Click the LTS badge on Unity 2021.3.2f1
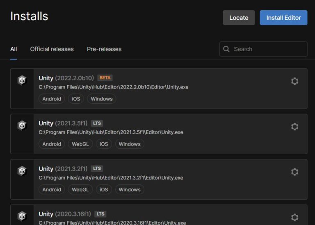 coord(97,168)
